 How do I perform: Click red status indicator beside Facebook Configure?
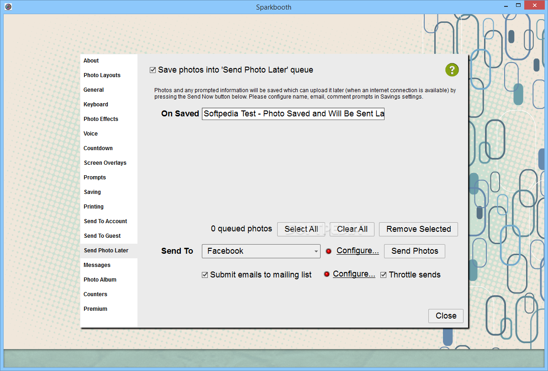[x=328, y=251]
